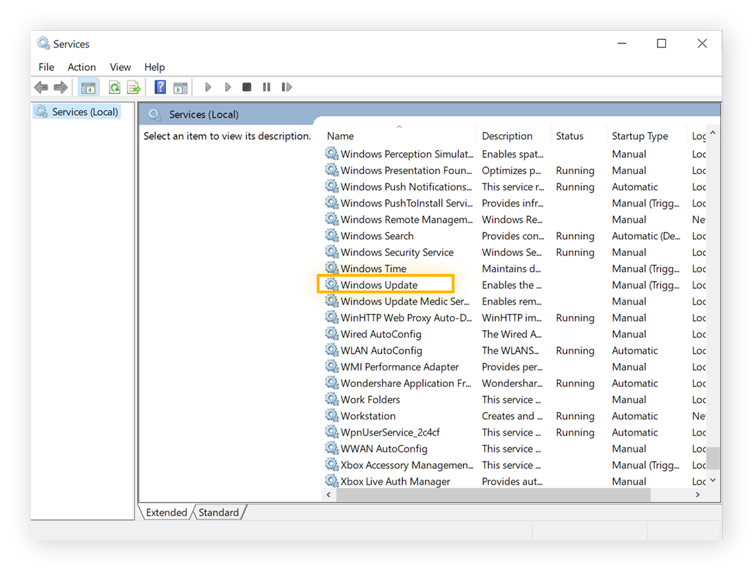The width and height of the screenshot is (752, 570).
Task: Click the Export List icon
Action: point(134,87)
